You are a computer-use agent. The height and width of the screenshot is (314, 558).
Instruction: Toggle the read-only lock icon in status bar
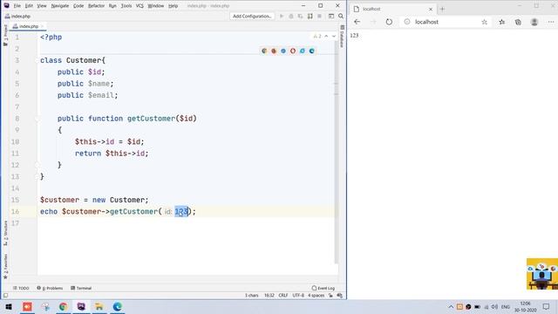[330, 296]
